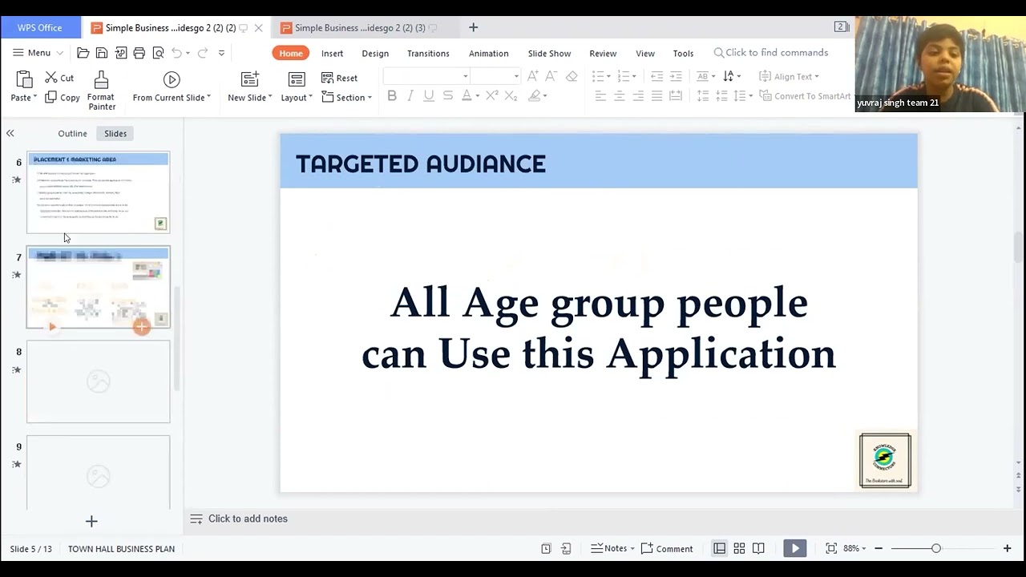Switch to Reading View book icon
Image resolution: width=1026 pixels, height=577 pixels.
pyautogui.click(x=758, y=549)
